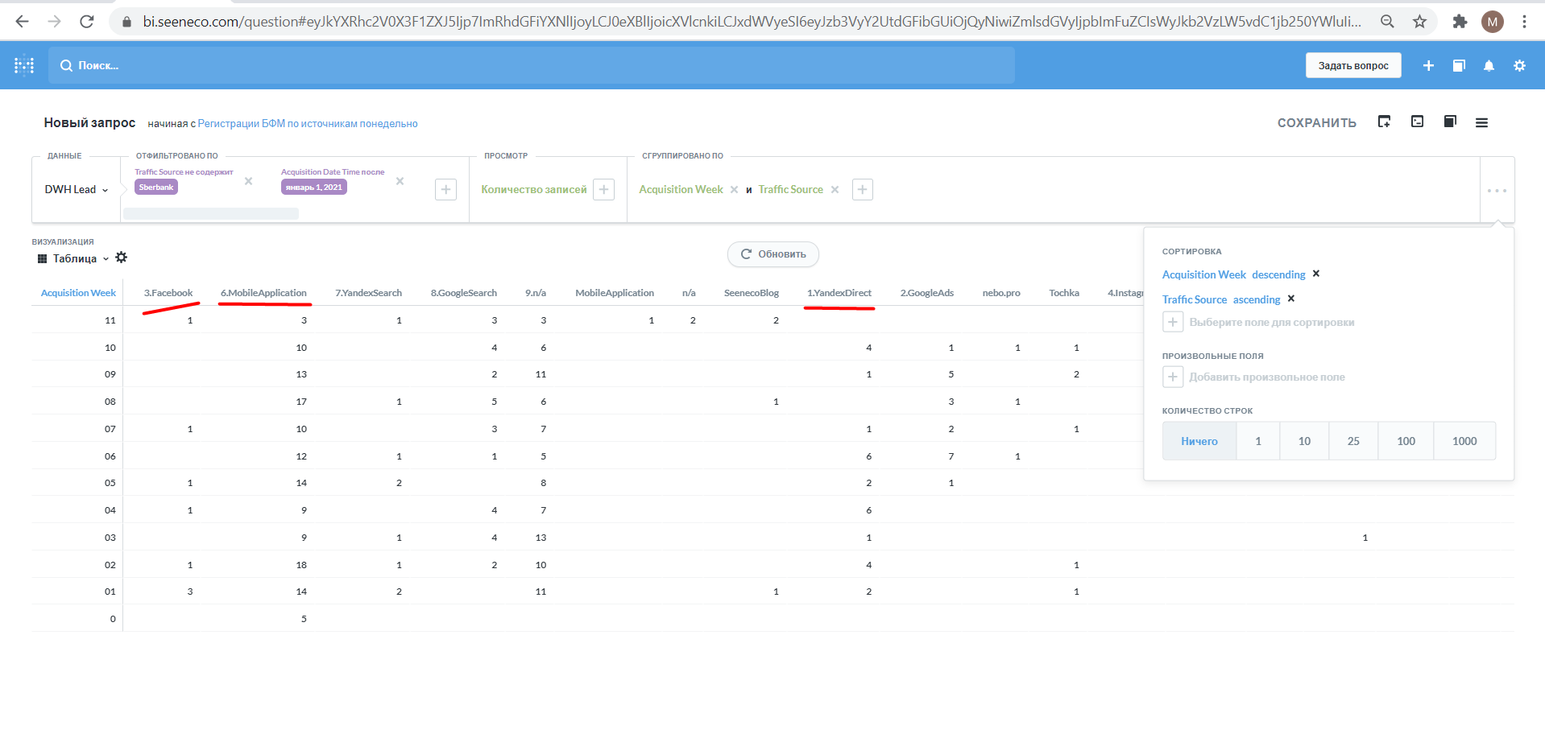This screenshot has height=738, width=1545.
Task: Expand the Таблица visualization type dropdown
Action: tap(74, 258)
